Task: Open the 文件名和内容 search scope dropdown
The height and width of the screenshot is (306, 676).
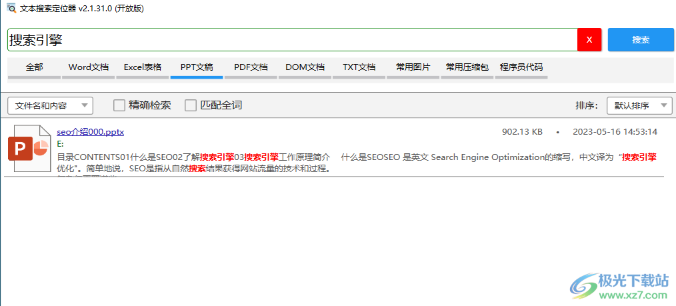Action: (x=51, y=105)
